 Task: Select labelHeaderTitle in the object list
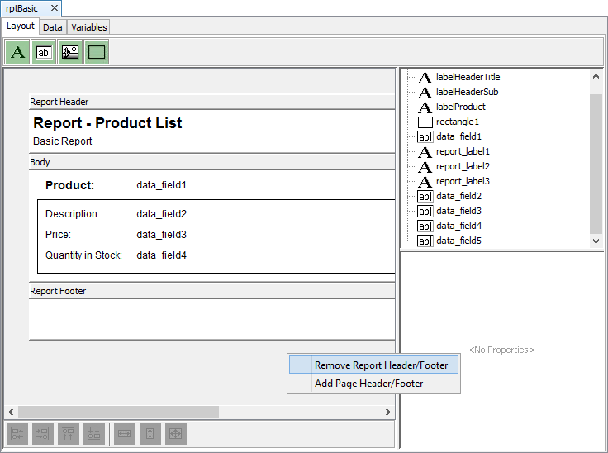pos(468,77)
